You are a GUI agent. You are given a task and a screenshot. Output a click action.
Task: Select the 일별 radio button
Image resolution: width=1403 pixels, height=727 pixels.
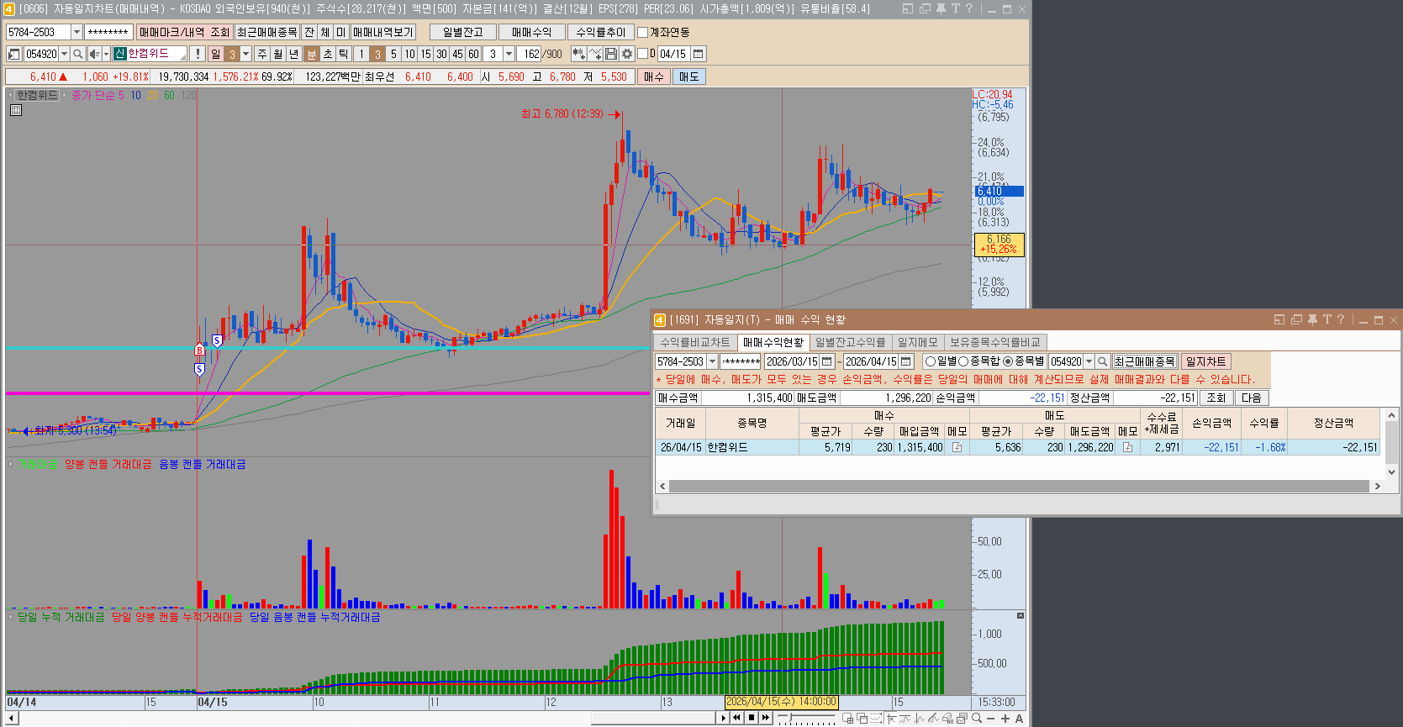pos(931,361)
